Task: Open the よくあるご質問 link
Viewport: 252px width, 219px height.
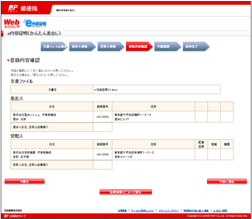Action: tap(220, 210)
